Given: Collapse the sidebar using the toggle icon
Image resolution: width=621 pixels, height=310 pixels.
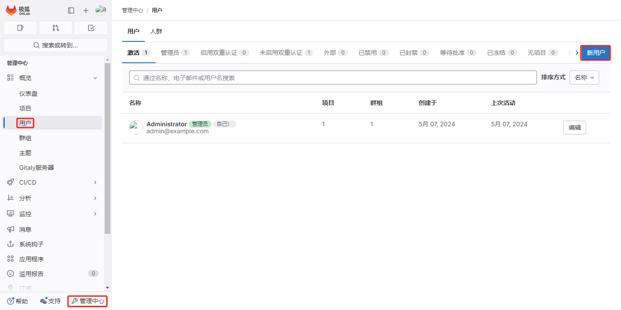Looking at the screenshot, I should (71, 10).
